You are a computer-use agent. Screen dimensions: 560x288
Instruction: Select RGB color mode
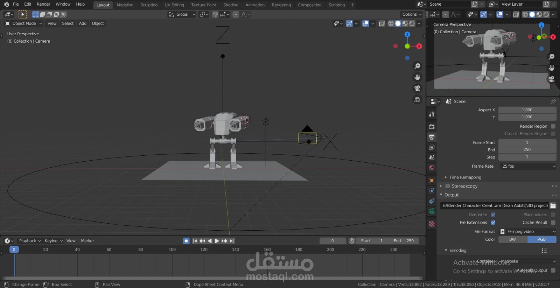click(x=542, y=239)
